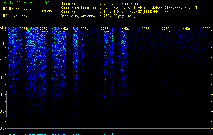
Task: Select the filename 0710302250.png
Action: click(x=17, y=9)
